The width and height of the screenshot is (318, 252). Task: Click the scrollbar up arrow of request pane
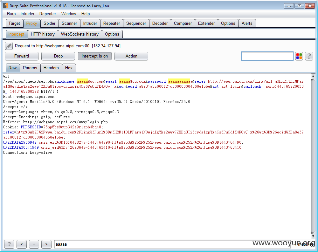click(x=313, y=76)
